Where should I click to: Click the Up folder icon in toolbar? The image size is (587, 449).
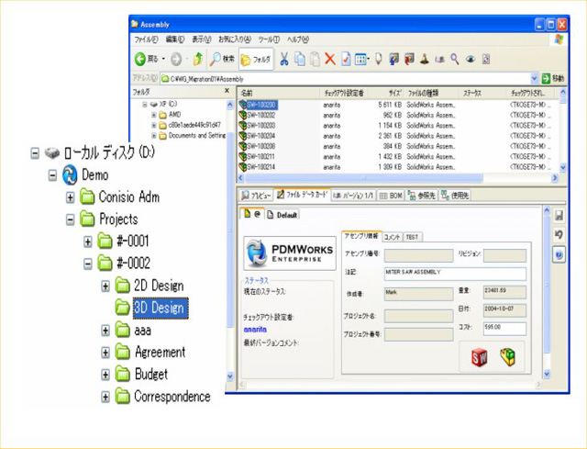(x=196, y=60)
